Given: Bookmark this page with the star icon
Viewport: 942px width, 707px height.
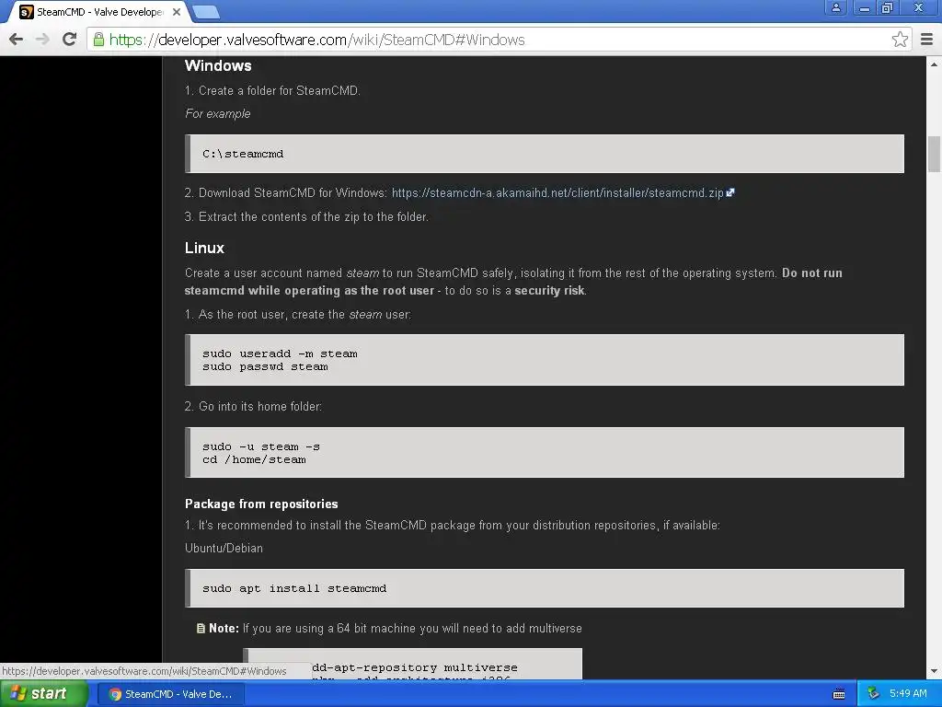Looking at the screenshot, I should tap(900, 40).
